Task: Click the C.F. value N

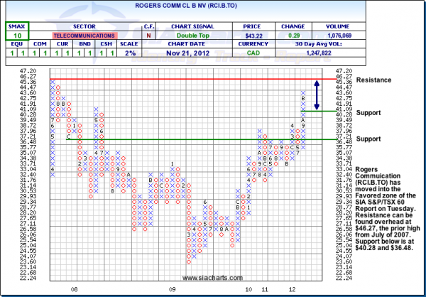Action: pos(148,35)
